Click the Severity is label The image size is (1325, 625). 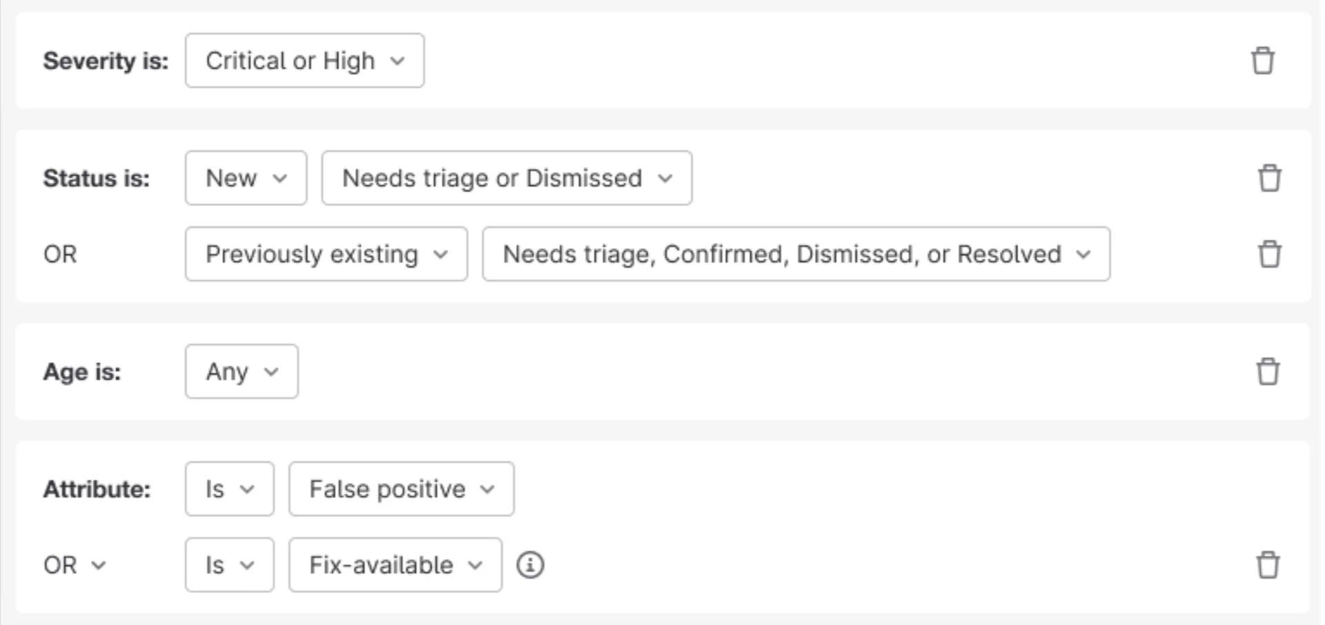click(106, 61)
